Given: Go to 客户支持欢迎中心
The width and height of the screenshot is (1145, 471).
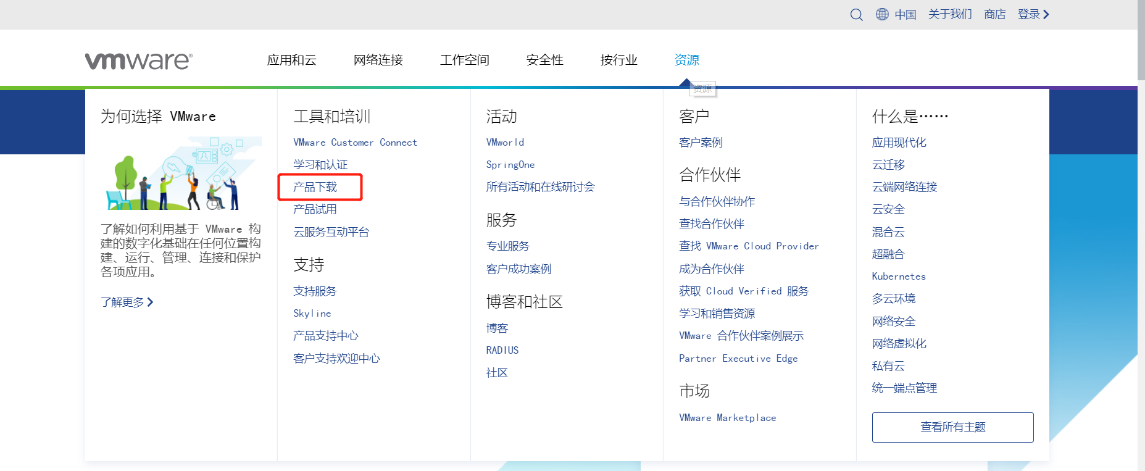Looking at the screenshot, I should [336, 359].
